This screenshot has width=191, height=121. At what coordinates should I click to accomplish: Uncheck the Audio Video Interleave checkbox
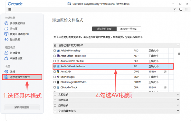[x=54, y=66]
